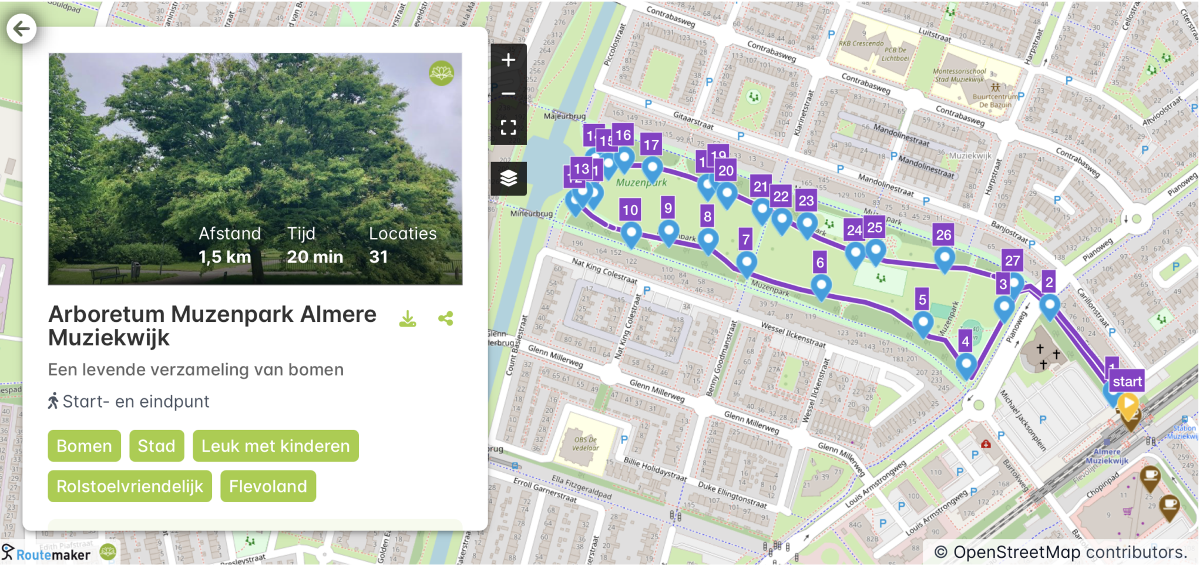Open the OpenStreetMap contributors link
This screenshot has width=1203, height=565.
(x=1061, y=552)
